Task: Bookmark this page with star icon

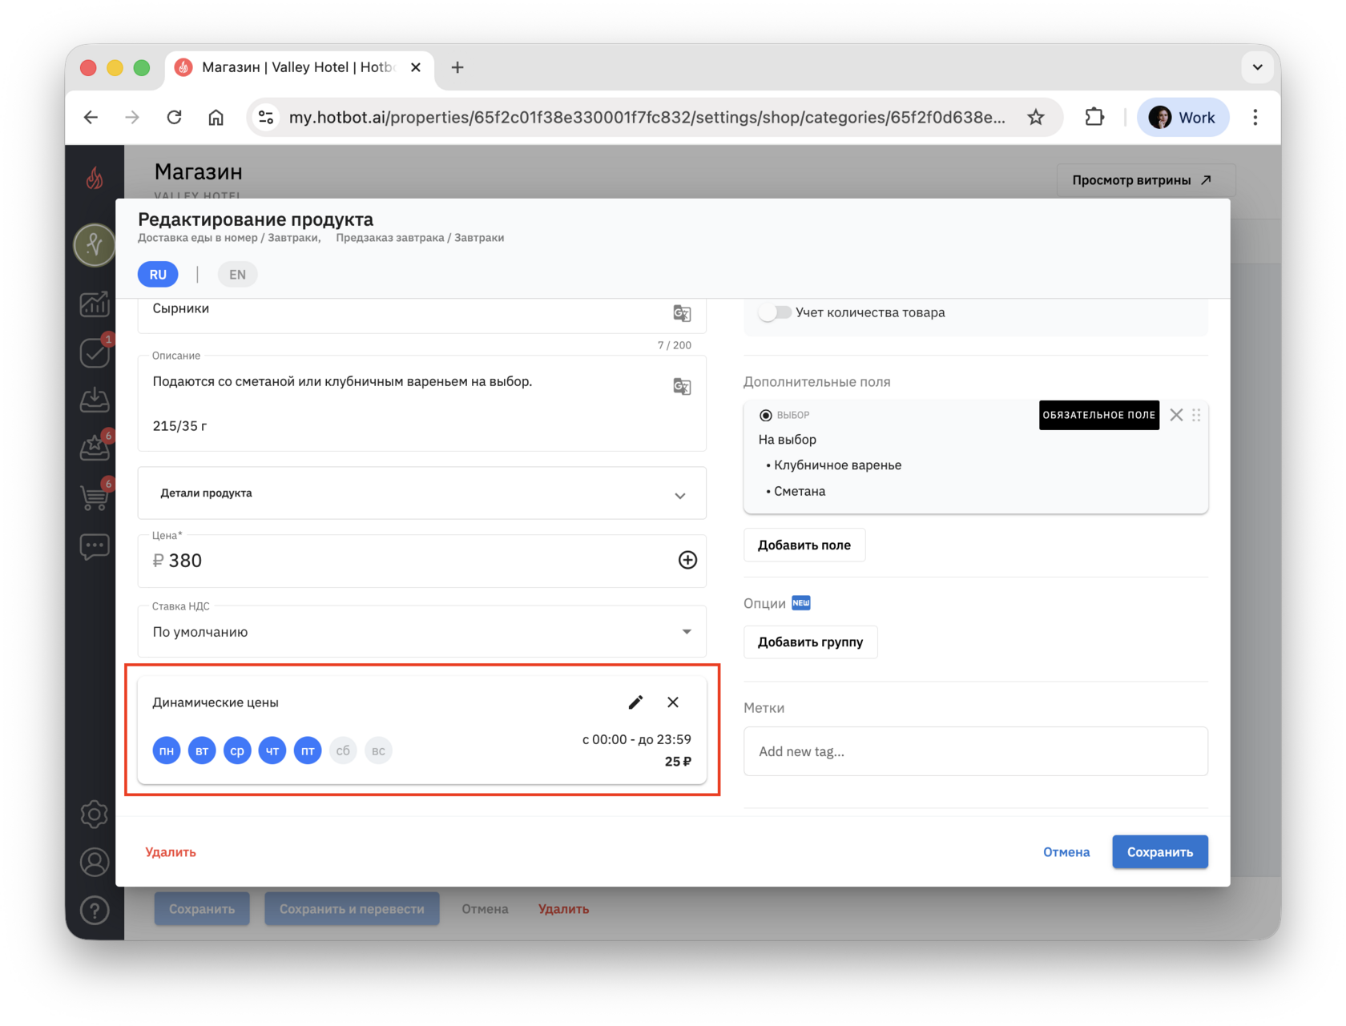Action: [x=1036, y=118]
